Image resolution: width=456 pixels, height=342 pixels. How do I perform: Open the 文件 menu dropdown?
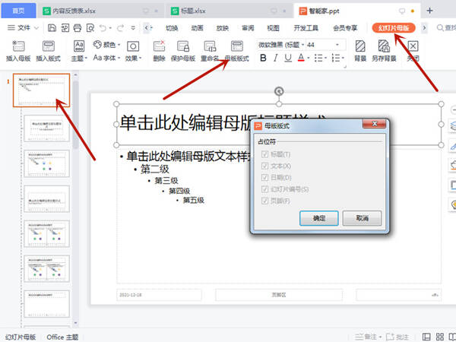tap(23, 28)
